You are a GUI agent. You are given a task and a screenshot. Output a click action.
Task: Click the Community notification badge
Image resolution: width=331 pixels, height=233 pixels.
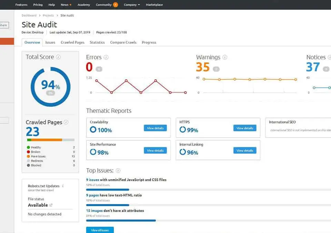pos(115,5)
